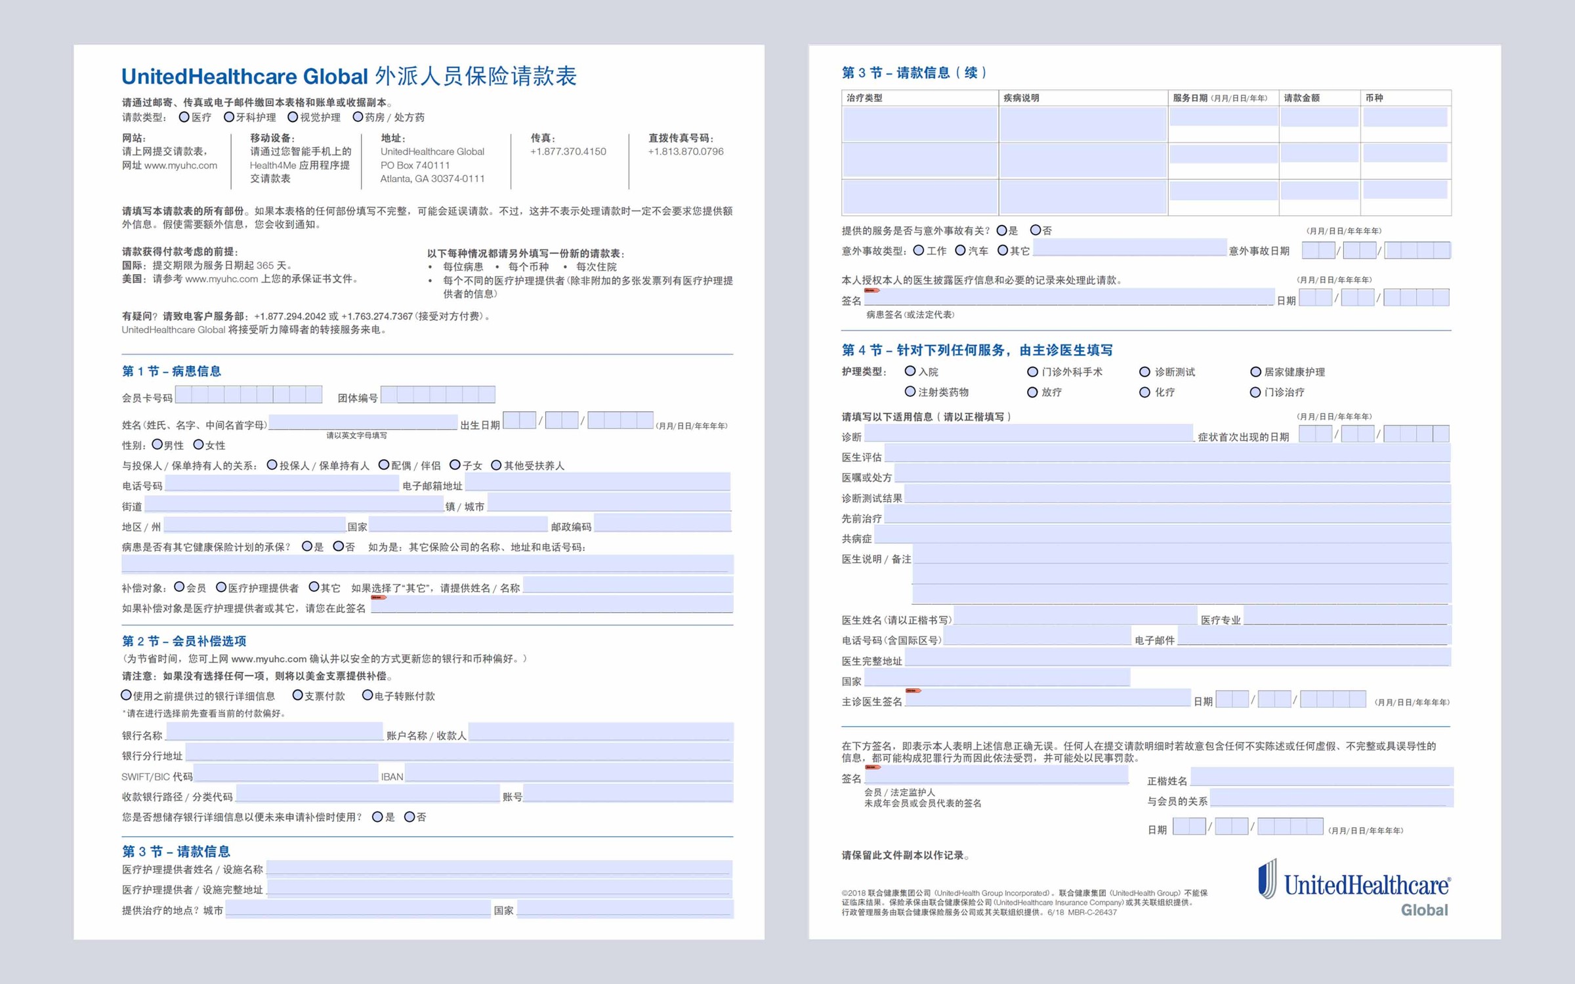Click the 第 4 节 section heading text
1575x984 pixels.
coord(976,350)
